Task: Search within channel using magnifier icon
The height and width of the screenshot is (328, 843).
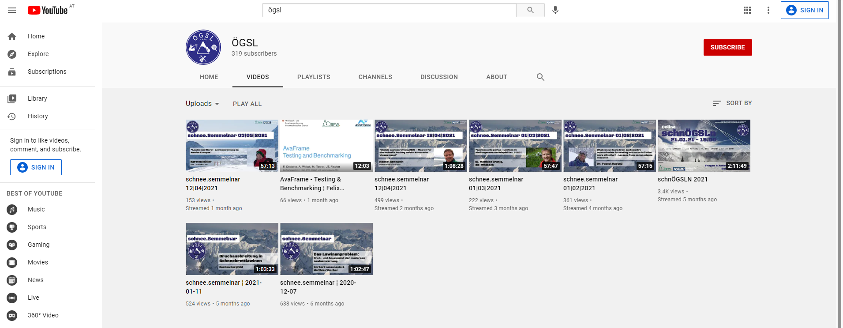Action: click(540, 77)
